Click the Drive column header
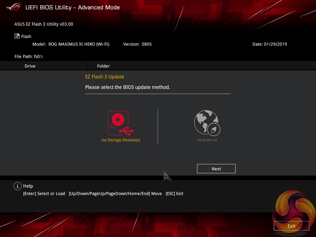The width and height of the screenshot is (316, 237). click(x=30, y=66)
